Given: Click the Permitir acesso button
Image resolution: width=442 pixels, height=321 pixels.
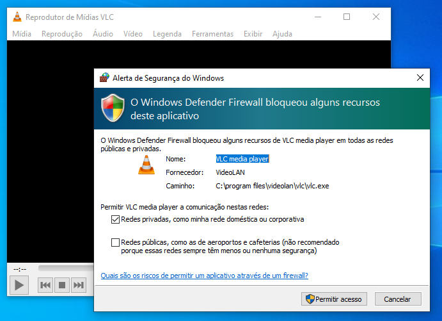Looking at the screenshot, I should click(x=334, y=299).
